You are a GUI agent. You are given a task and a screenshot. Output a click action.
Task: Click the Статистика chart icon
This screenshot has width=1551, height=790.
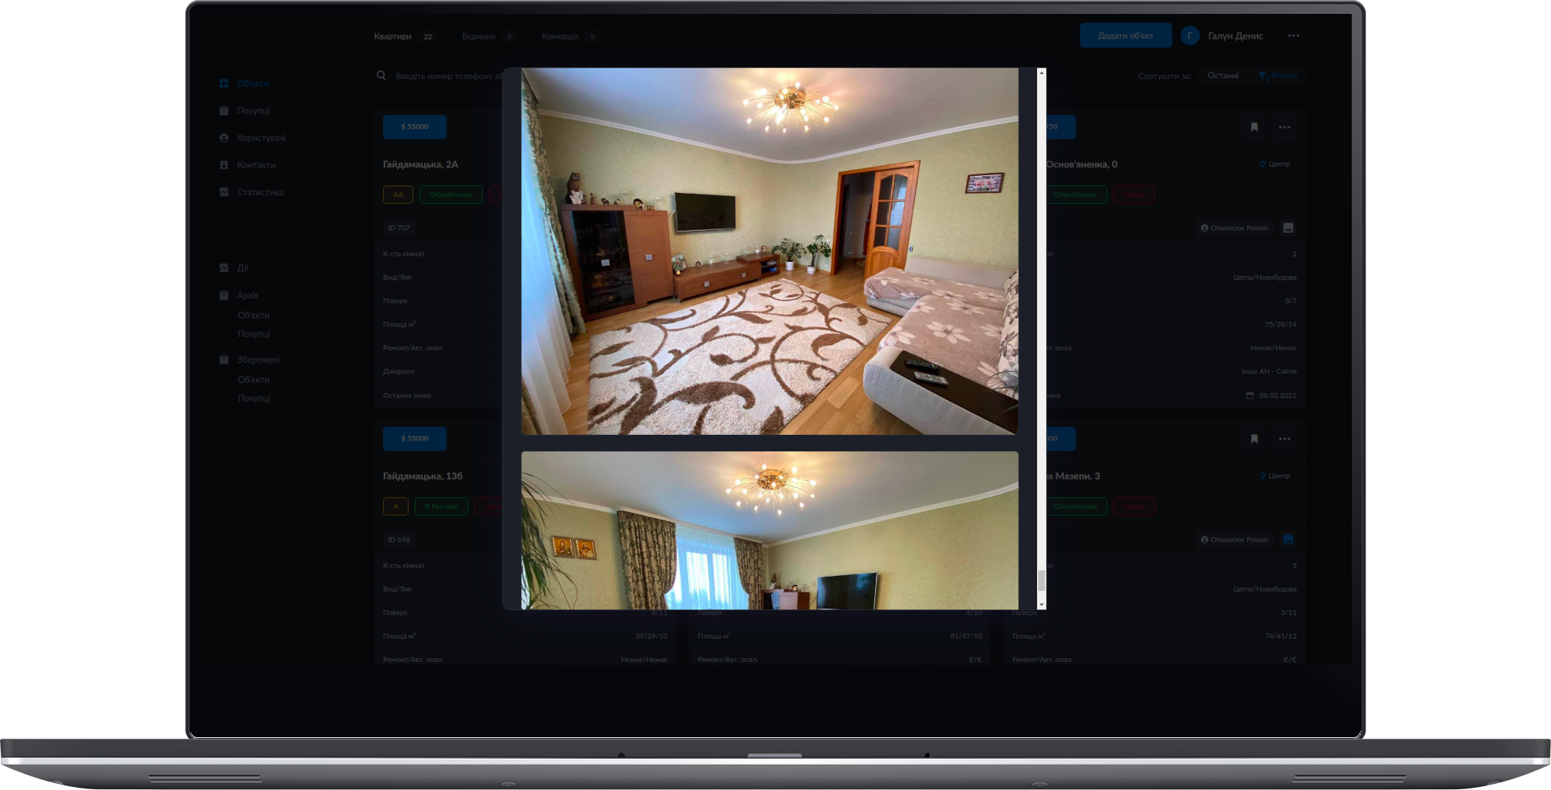(x=223, y=192)
